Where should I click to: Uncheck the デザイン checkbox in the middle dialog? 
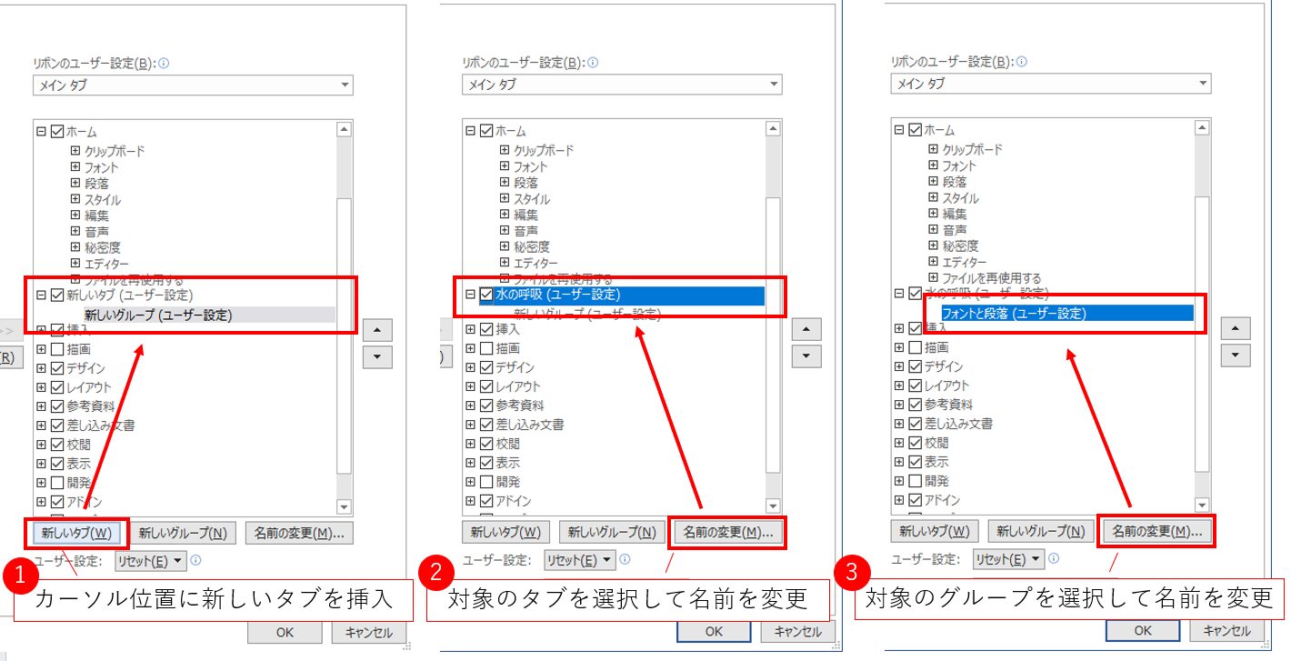(486, 367)
